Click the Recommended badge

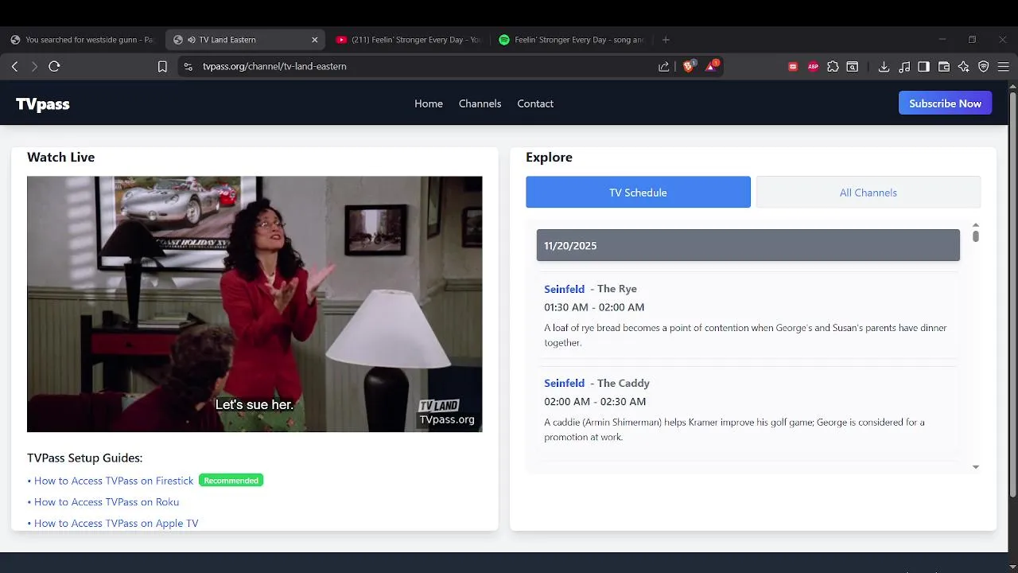pyautogui.click(x=231, y=481)
